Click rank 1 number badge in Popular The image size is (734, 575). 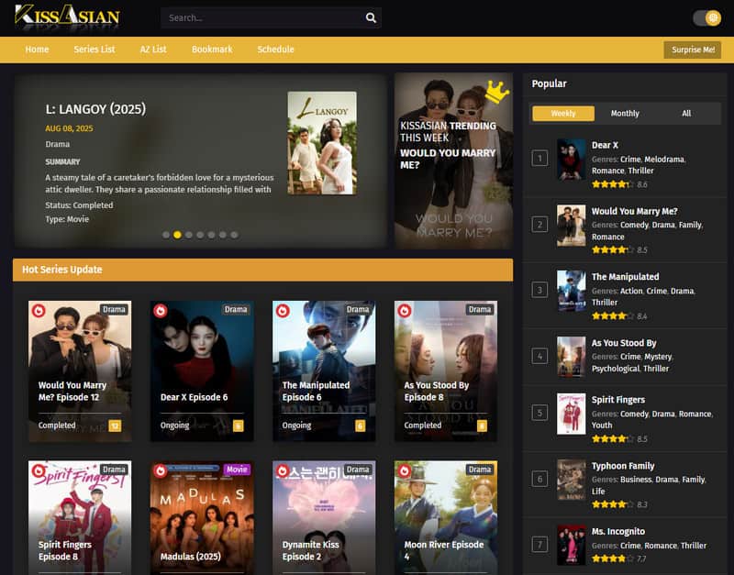coord(540,159)
